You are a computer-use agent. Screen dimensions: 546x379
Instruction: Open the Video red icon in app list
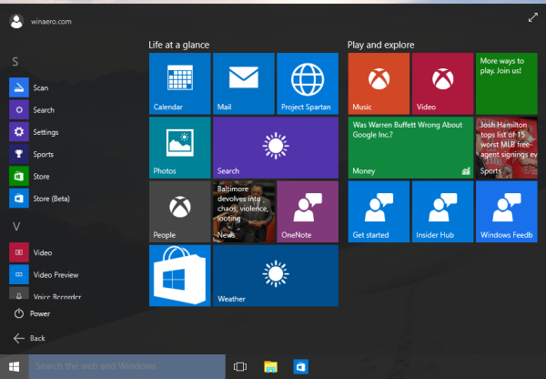(19, 252)
